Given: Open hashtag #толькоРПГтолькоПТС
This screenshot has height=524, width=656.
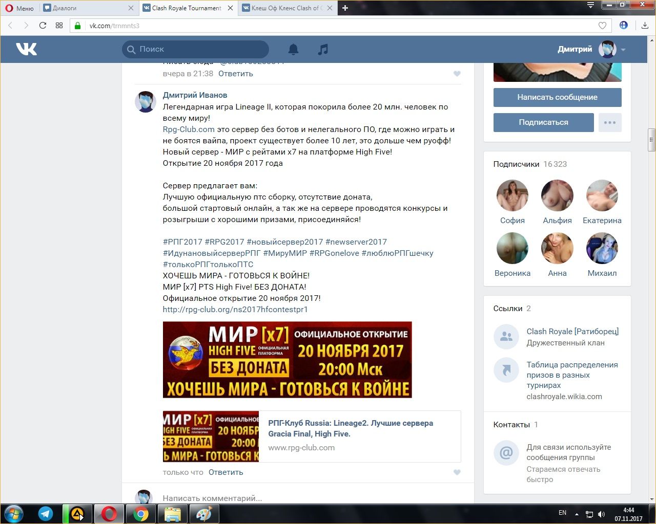Looking at the screenshot, I should [x=208, y=265].
